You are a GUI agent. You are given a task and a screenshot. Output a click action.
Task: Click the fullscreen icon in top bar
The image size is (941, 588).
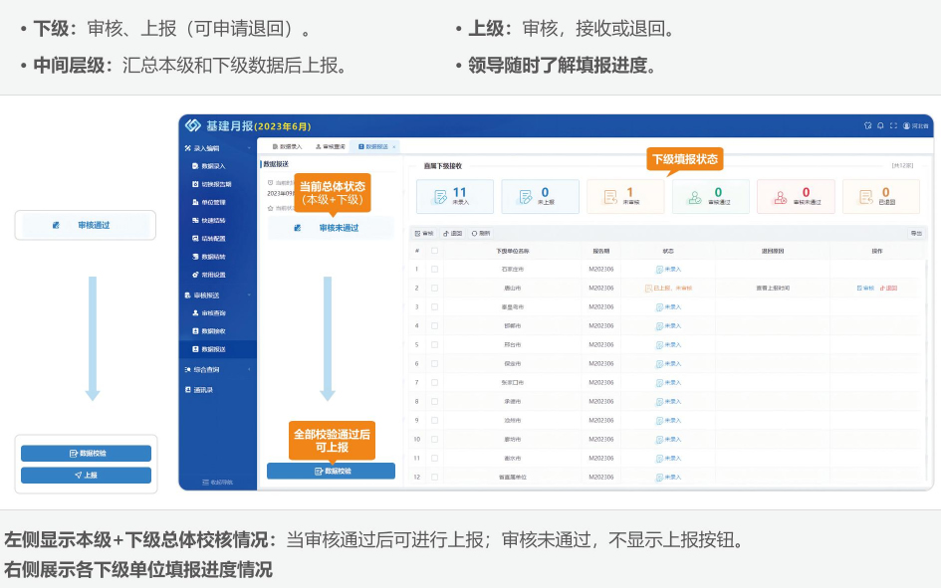(893, 126)
